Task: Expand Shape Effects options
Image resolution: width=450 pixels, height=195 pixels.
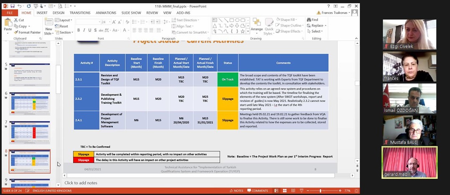Action: 290,31
